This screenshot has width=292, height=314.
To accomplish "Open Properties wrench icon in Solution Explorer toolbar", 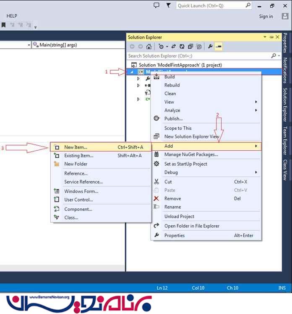I will tap(209, 47).
